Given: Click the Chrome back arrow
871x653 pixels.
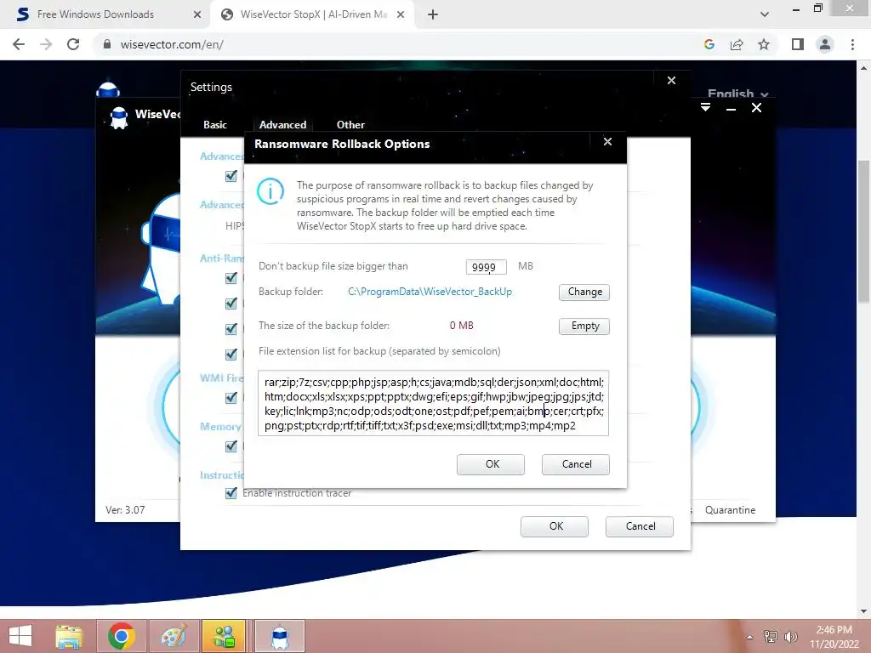Looking at the screenshot, I should (x=19, y=44).
